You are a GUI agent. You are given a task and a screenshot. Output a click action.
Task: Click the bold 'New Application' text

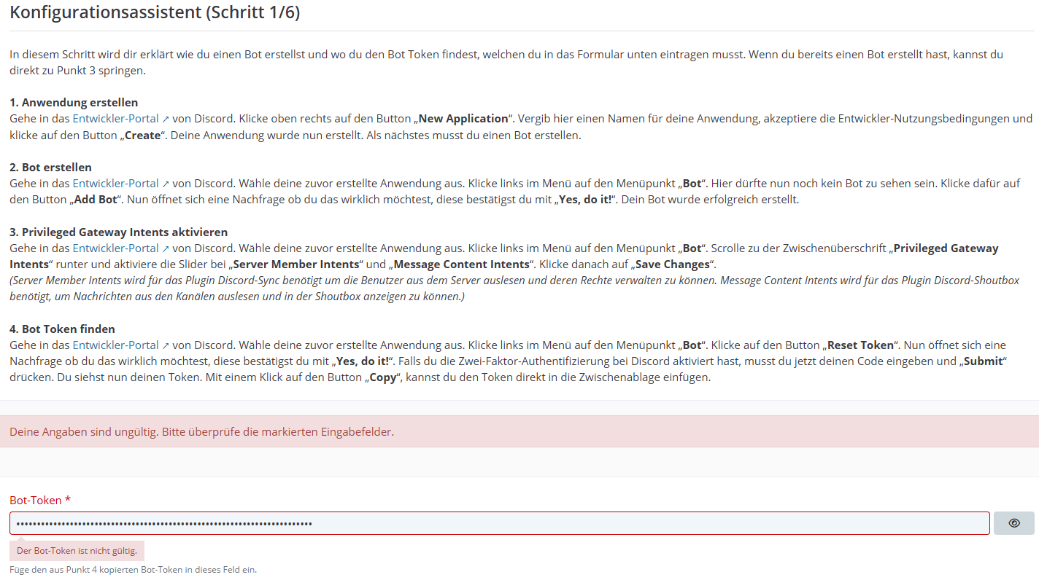[x=463, y=119]
